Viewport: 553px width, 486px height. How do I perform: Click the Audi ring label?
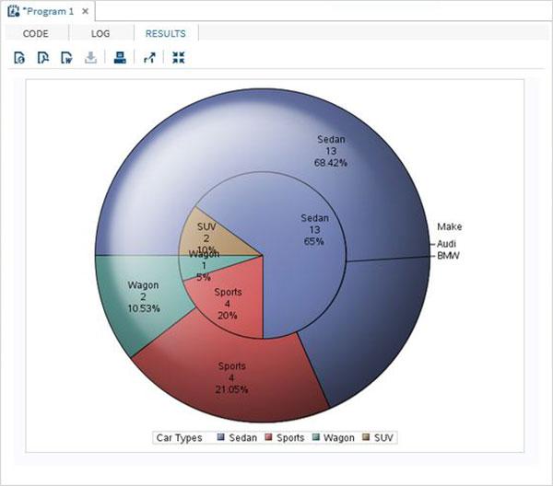(x=446, y=244)
